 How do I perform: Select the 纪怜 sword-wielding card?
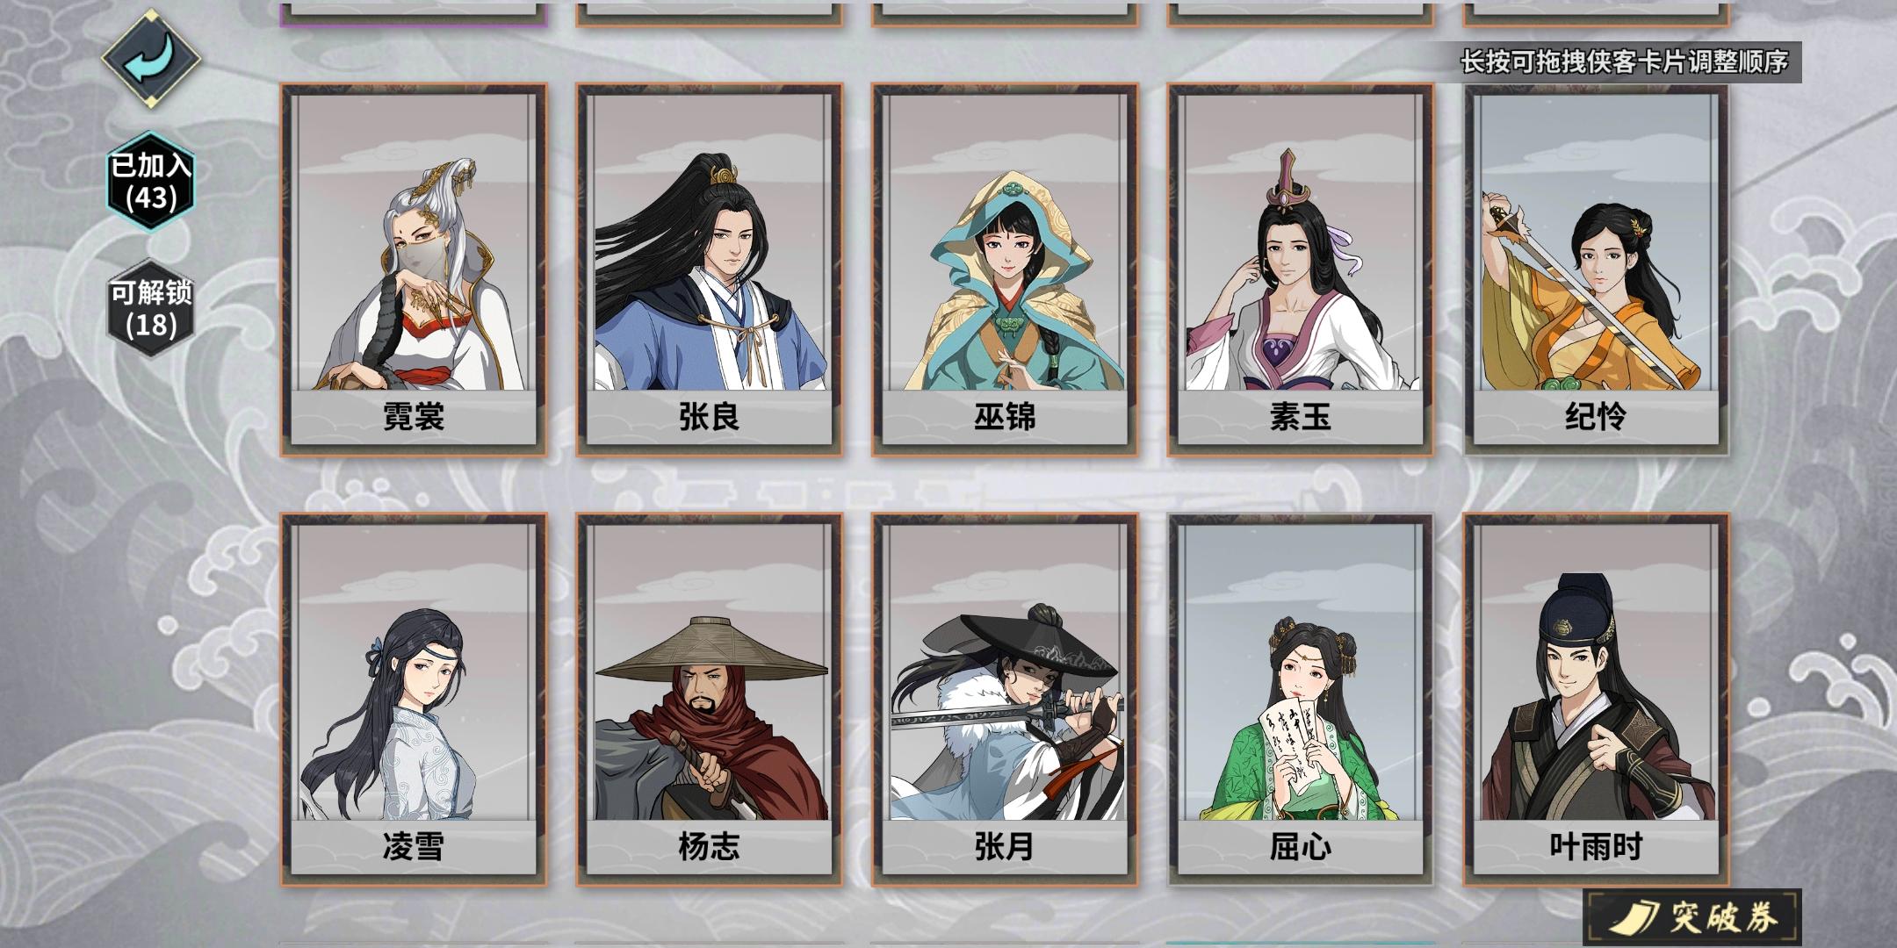1596,269
